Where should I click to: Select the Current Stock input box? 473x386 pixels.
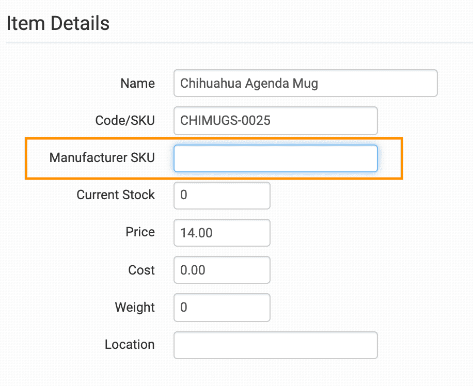222,196
